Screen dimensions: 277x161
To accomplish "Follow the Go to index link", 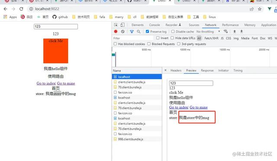I will (x=46, y=83).
